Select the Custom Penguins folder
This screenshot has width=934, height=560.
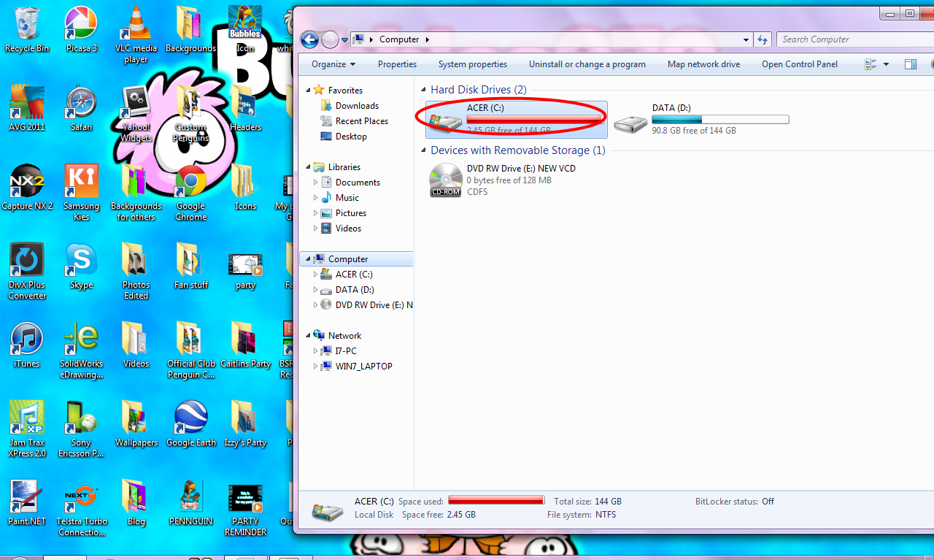click(190, 114)
